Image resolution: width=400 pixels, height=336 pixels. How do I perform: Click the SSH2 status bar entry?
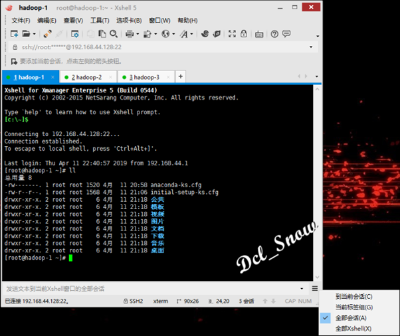133,301
